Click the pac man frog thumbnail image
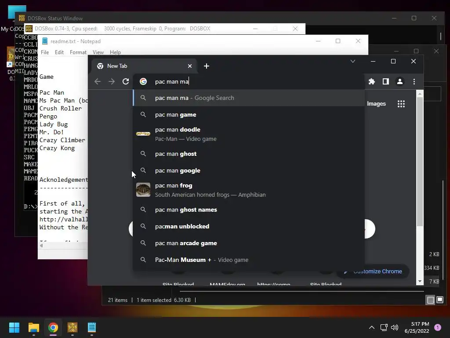This screenshot has height=338, width=450. coord(143,190)
